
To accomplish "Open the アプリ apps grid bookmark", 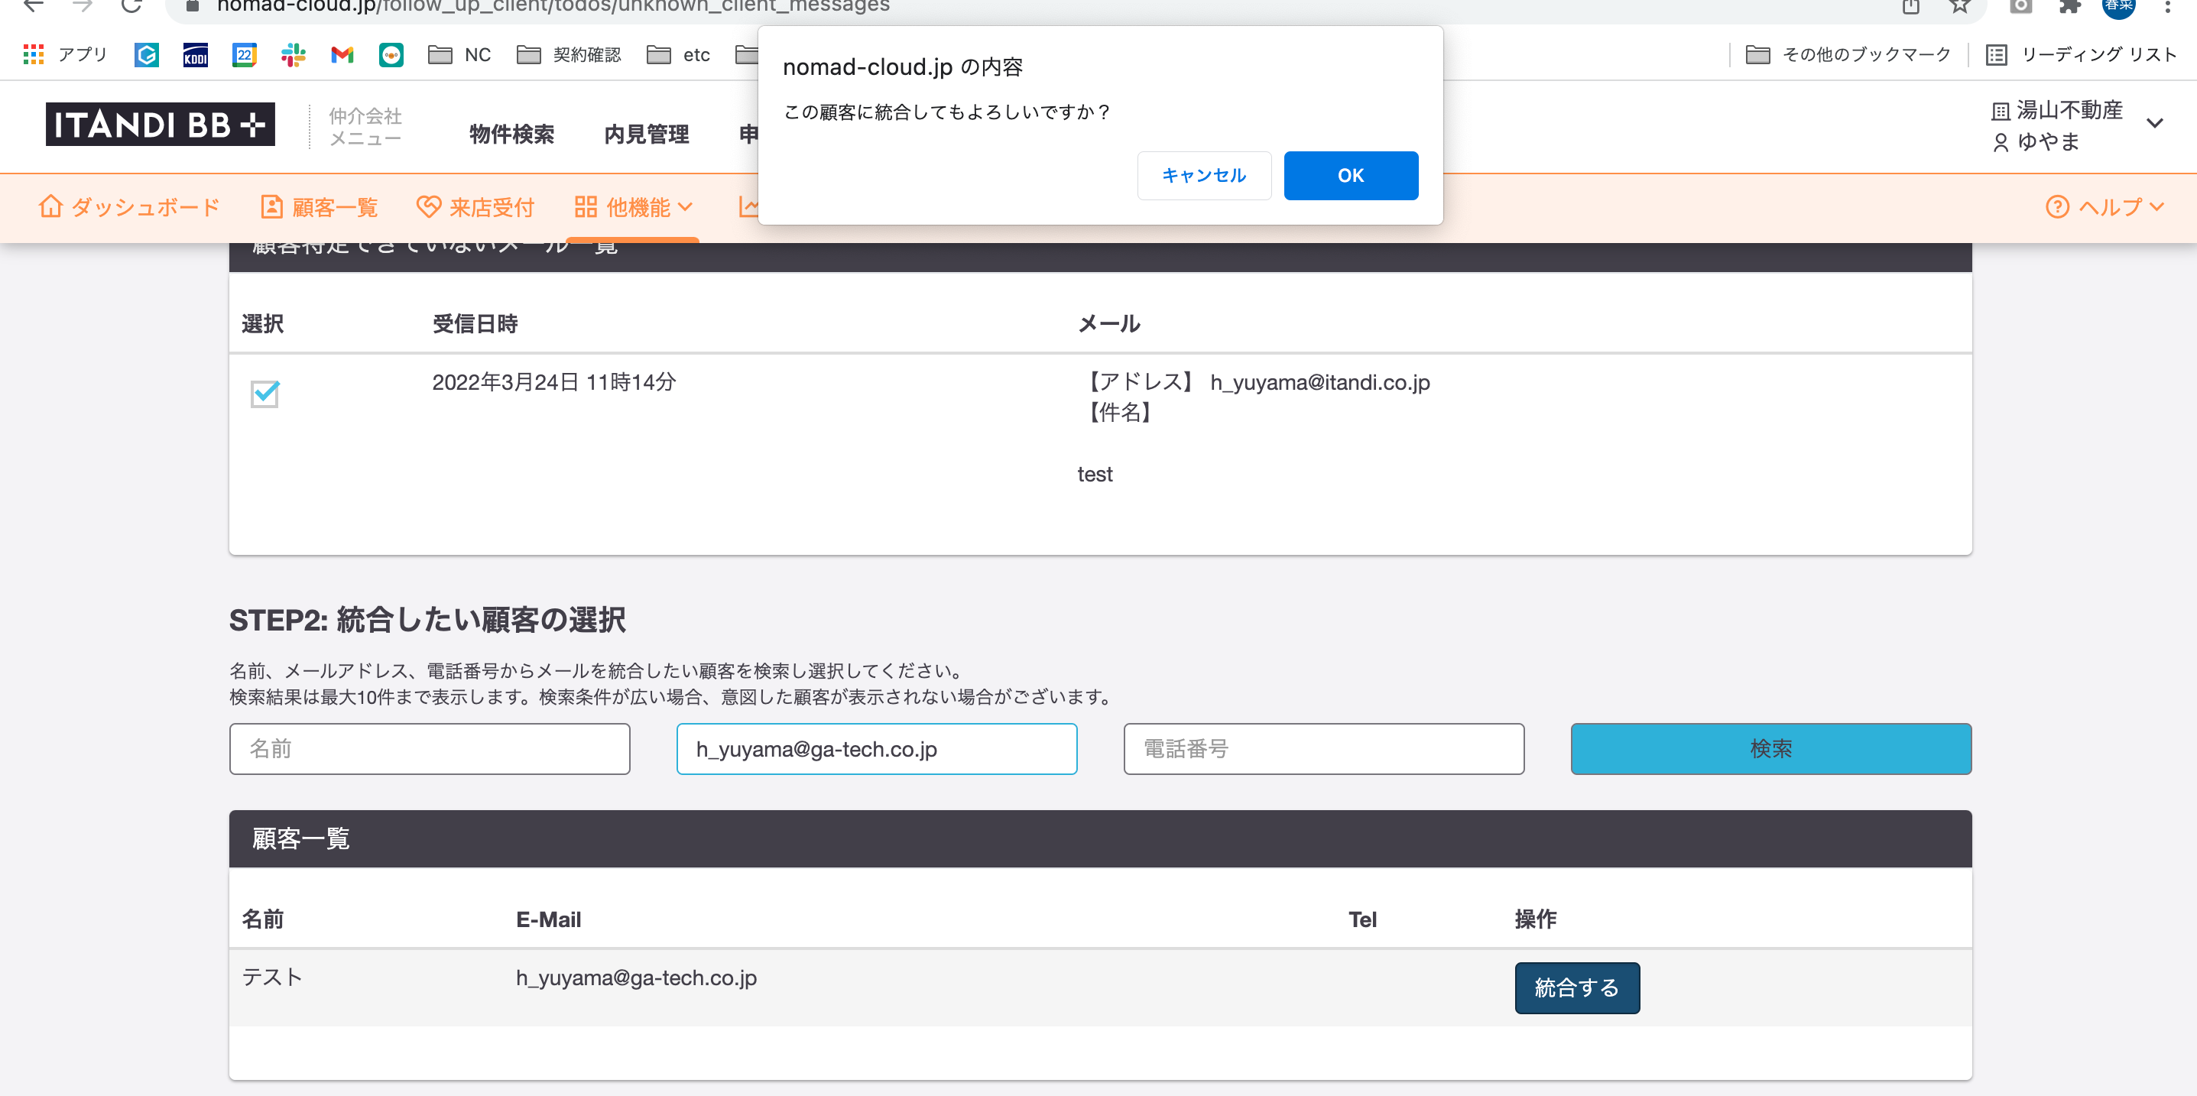I will coord(65,54).
